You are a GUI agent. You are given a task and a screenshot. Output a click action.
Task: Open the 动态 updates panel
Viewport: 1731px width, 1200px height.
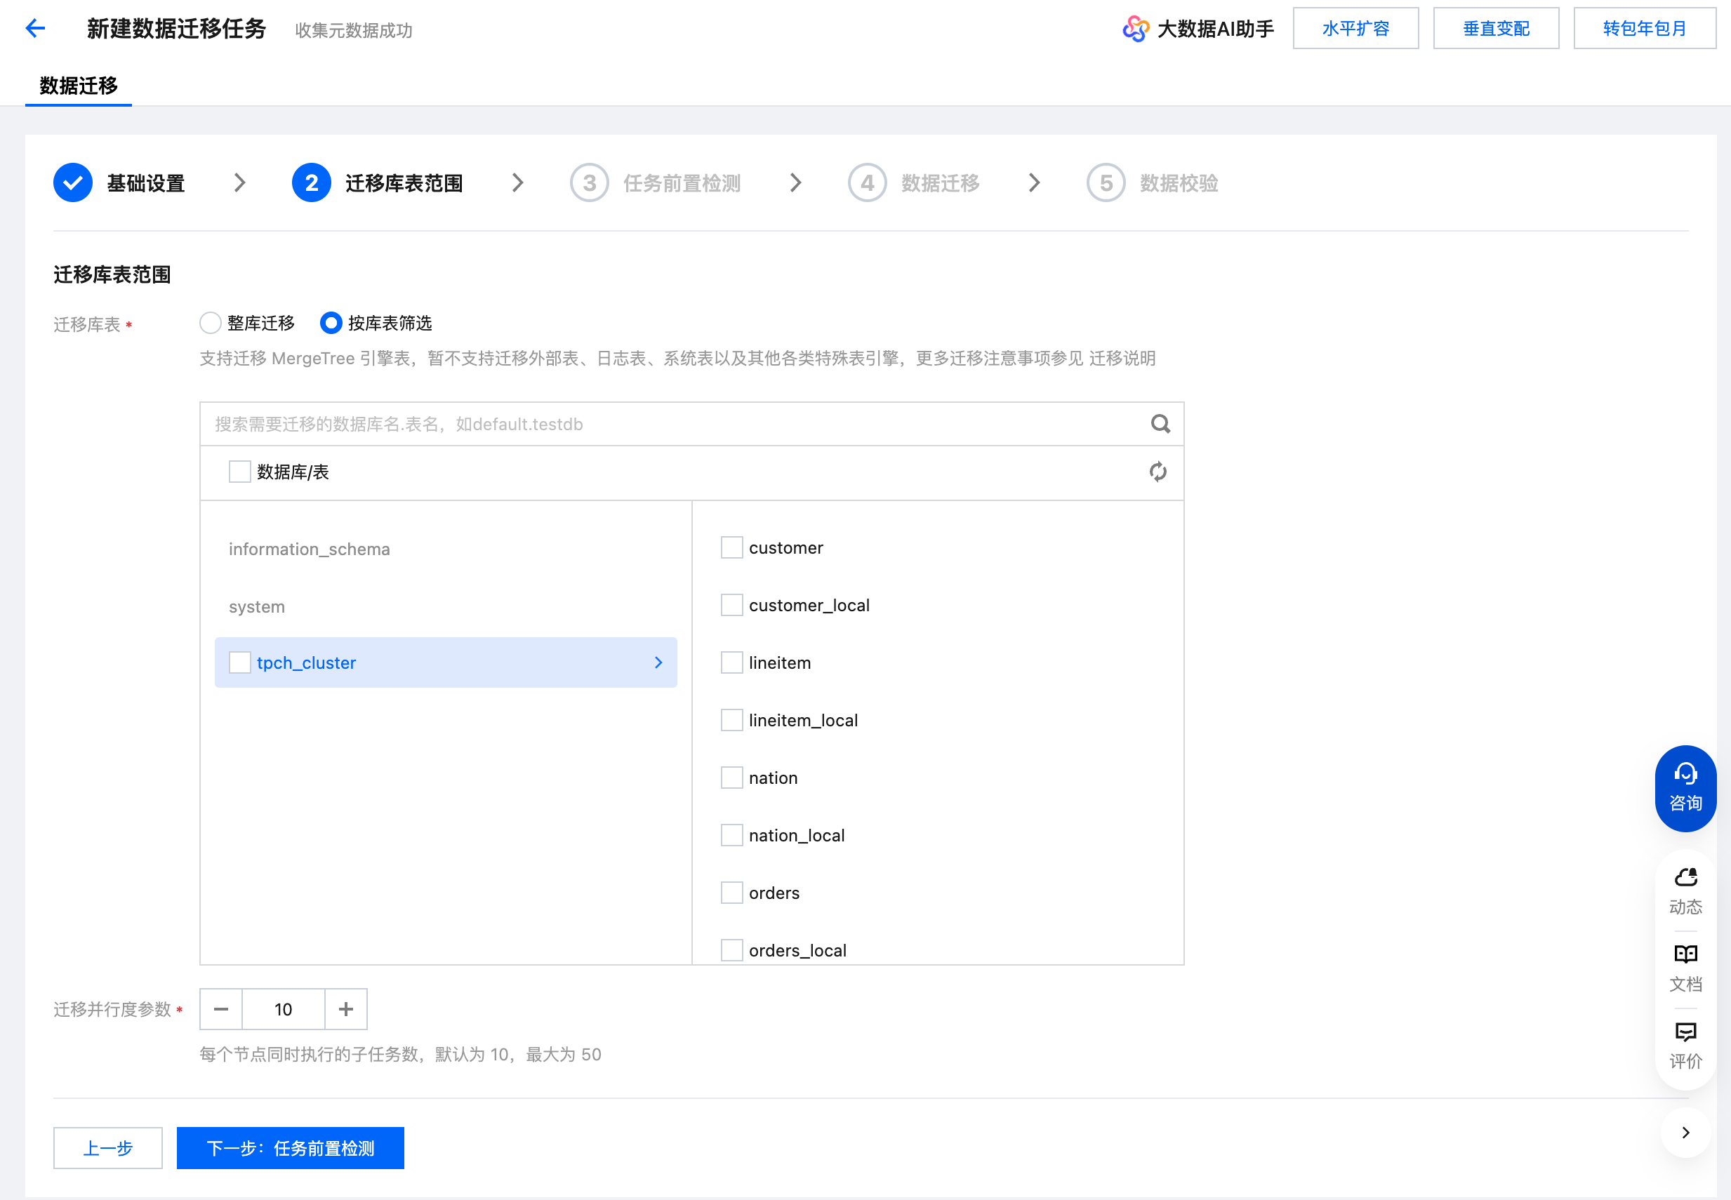[x=1685, y=891]
